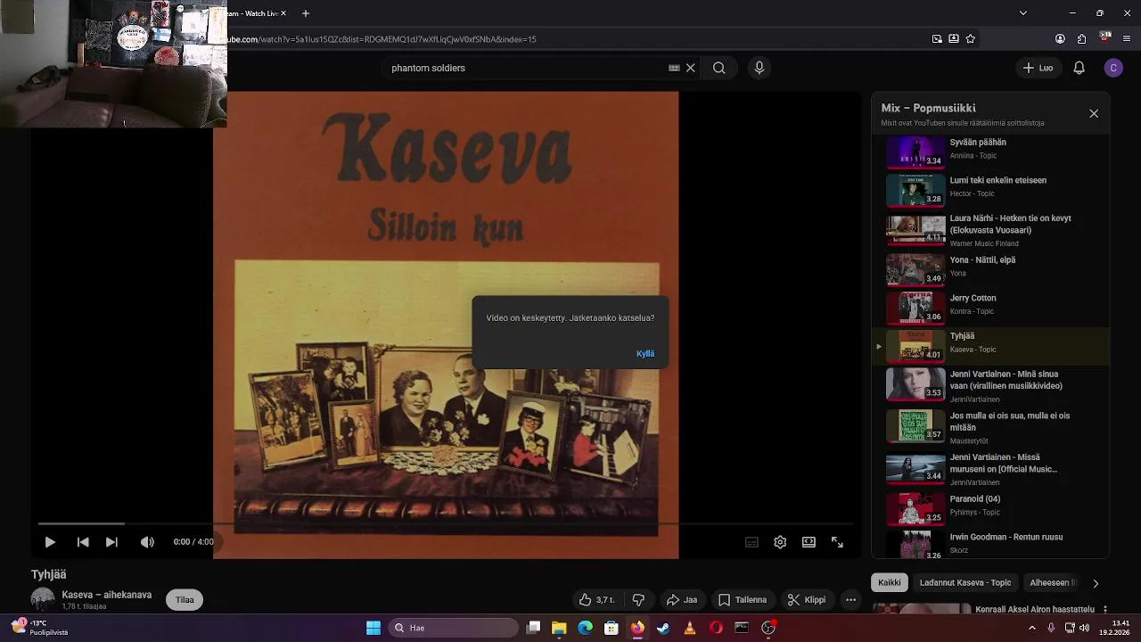Switch to theater mode in the player
Viewport: 1141px width, 642px height.
tap(809, 542)
